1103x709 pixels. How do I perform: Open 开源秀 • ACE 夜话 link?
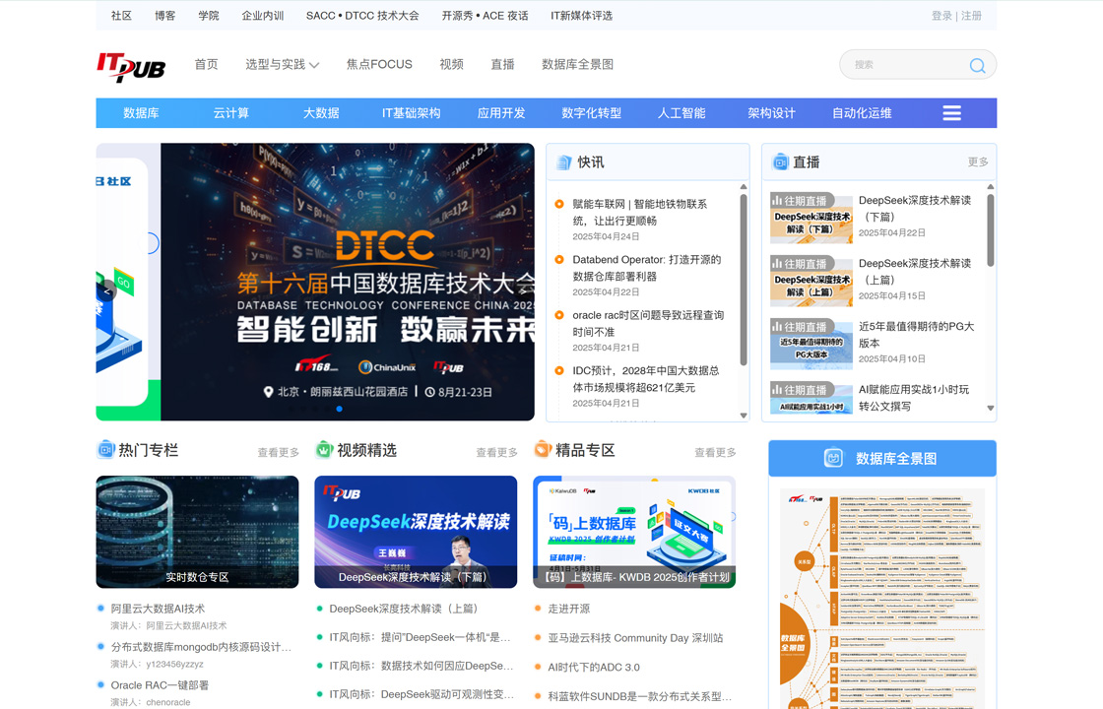tap(485, 16)
